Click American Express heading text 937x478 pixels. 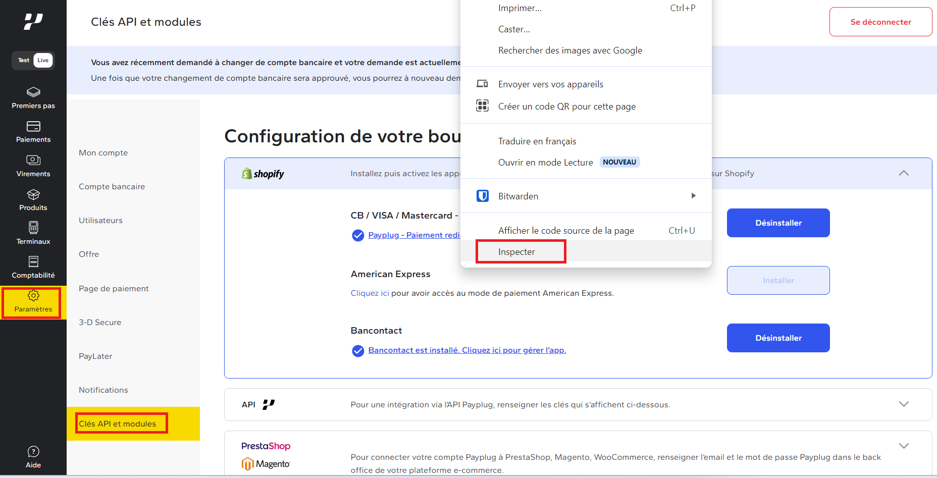pyautogui.click(x=390, y=274)
